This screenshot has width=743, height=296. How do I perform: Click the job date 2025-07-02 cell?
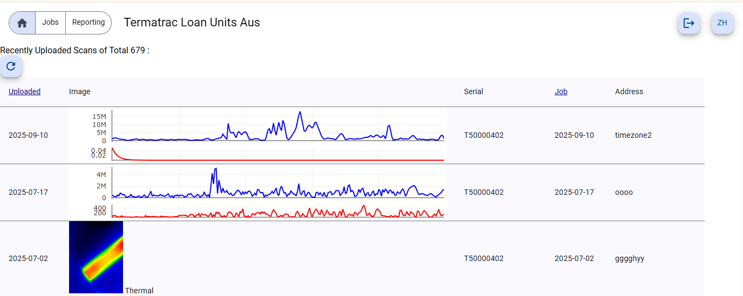574,258
